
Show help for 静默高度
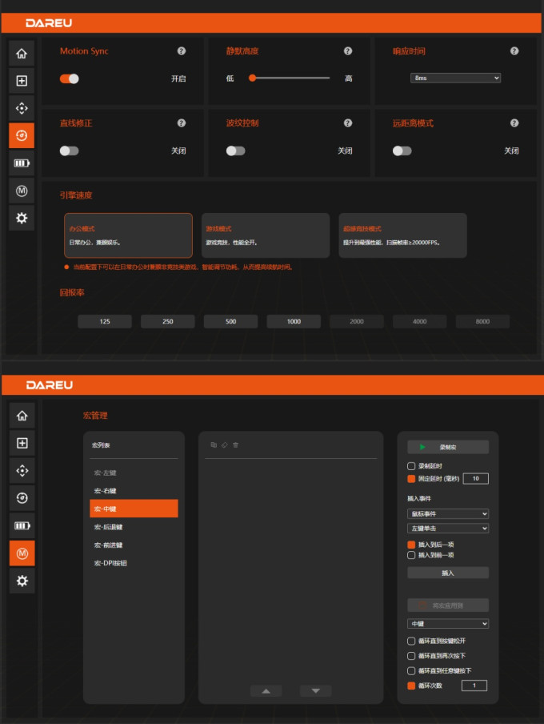click(x=348, y=50)
